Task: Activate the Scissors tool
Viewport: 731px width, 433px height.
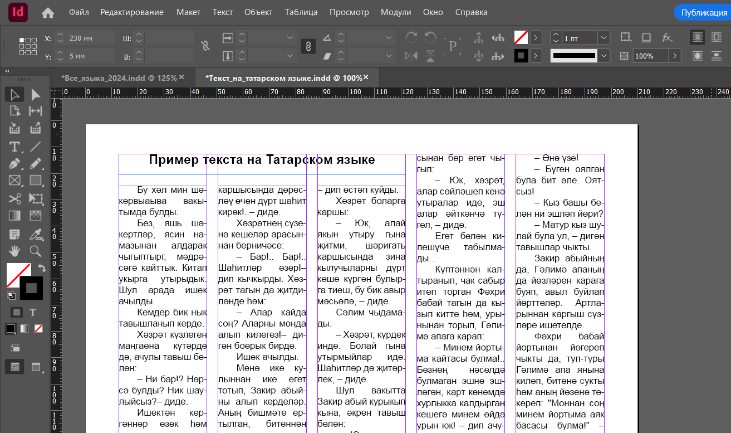Action: [14, 199]
